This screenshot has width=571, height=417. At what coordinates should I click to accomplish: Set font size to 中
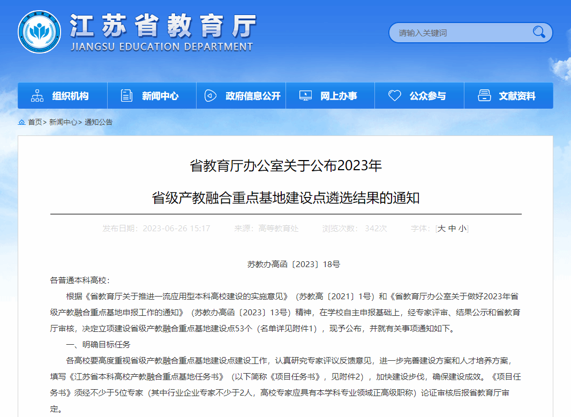[452, 229]
